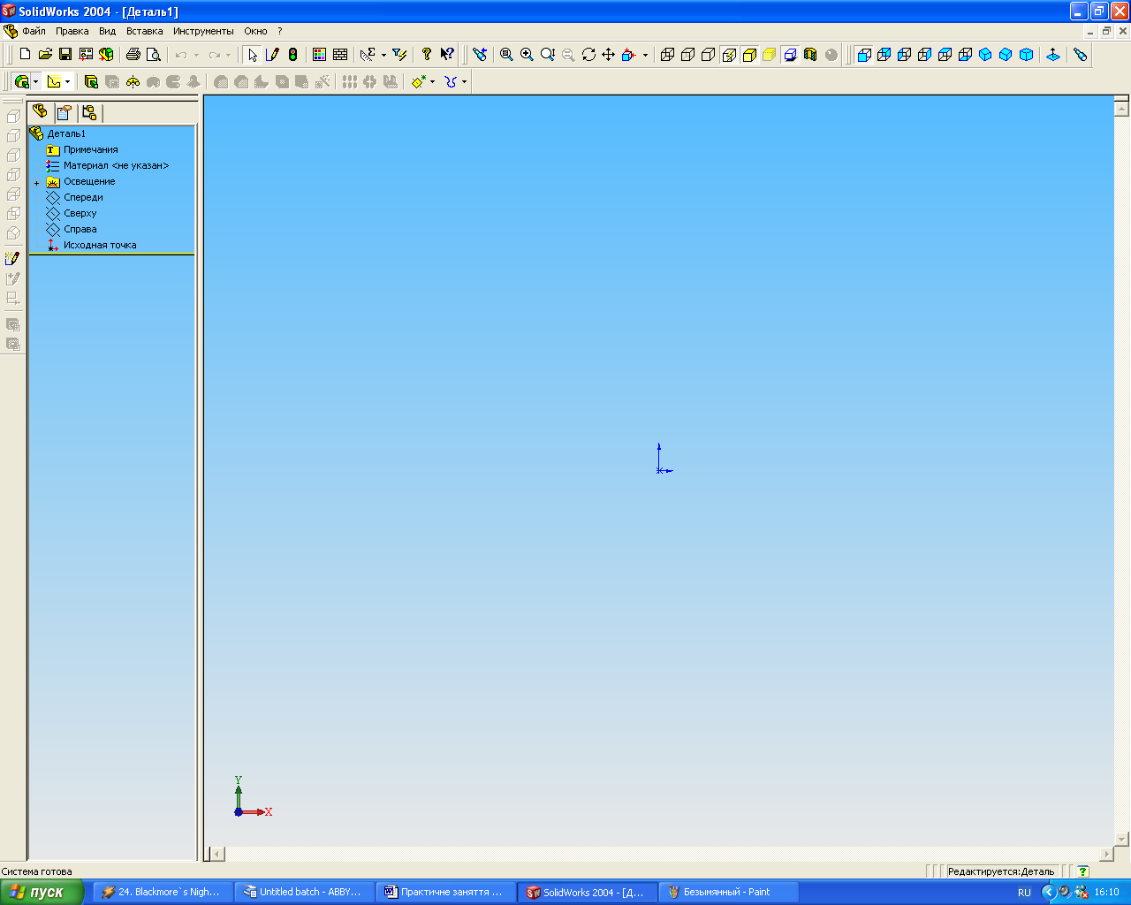
Task: Click Make Assembly from Part icon
Action: point(106,55)
